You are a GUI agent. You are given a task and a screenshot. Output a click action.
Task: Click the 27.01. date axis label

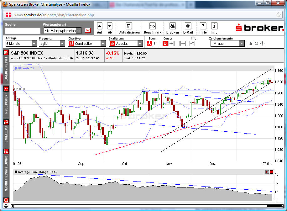click(x=267, y=164)
